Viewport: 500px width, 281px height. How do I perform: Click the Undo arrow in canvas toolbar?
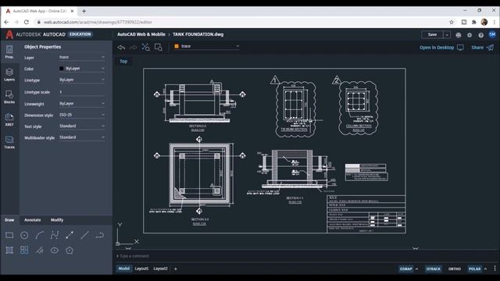click(x=121, y=48)
